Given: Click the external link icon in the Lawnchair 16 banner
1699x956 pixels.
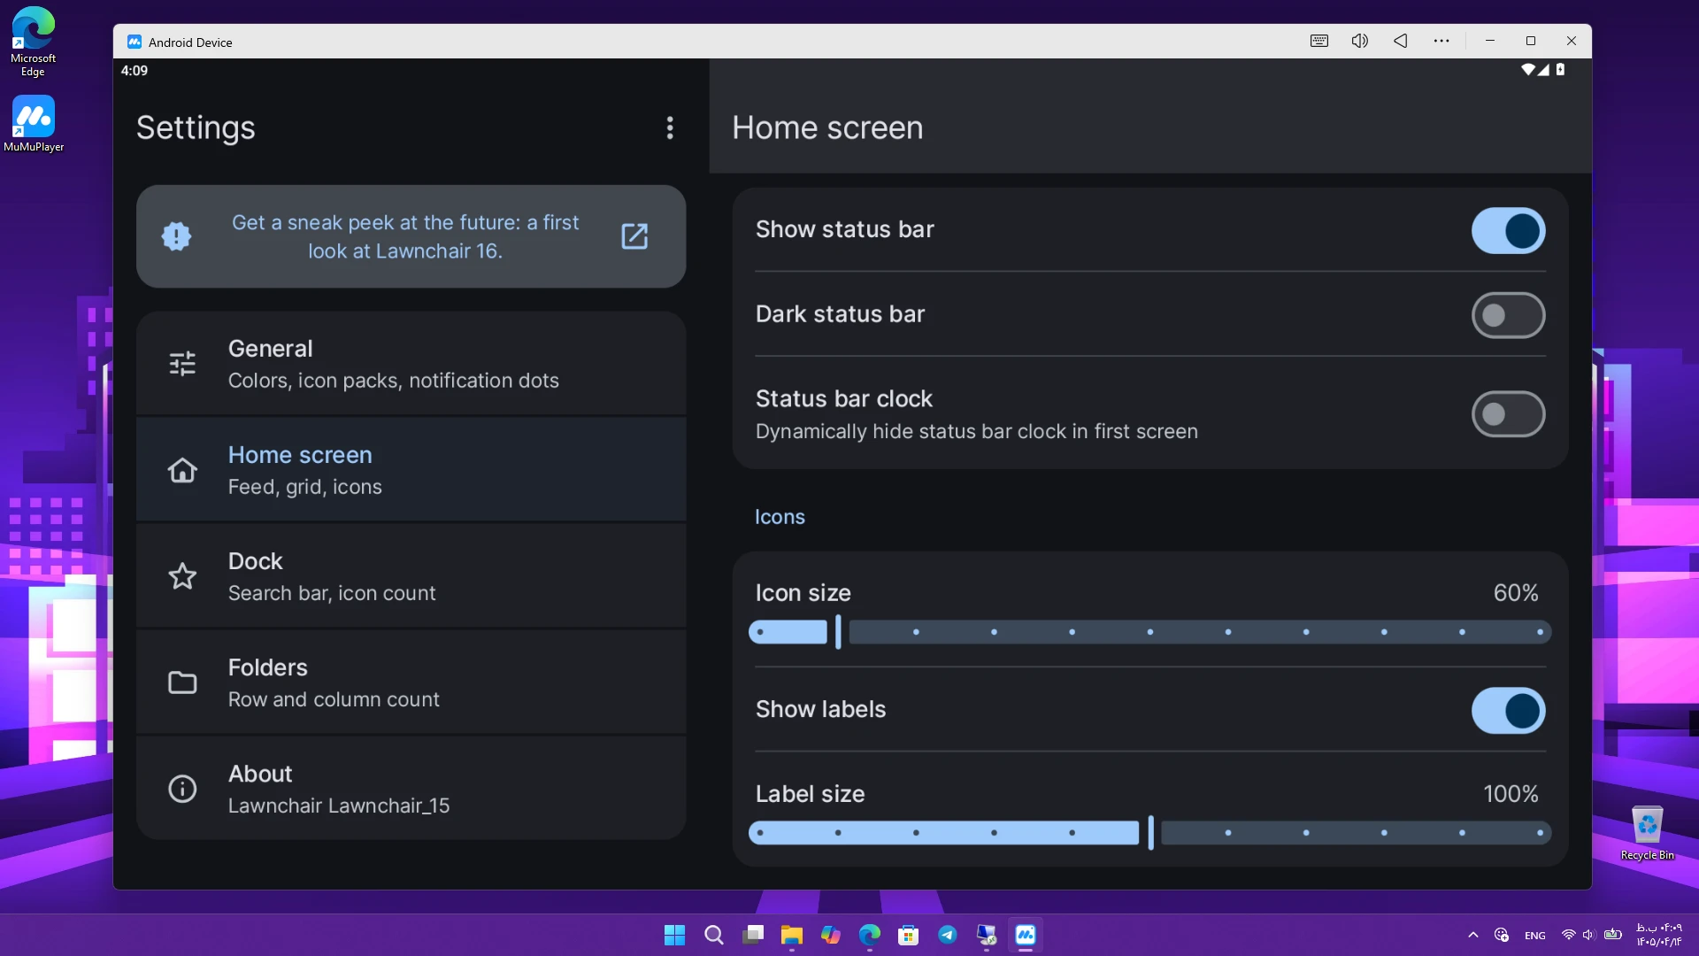Looking at the screenshot, I should pyautogui.click(x=634, y=236).
